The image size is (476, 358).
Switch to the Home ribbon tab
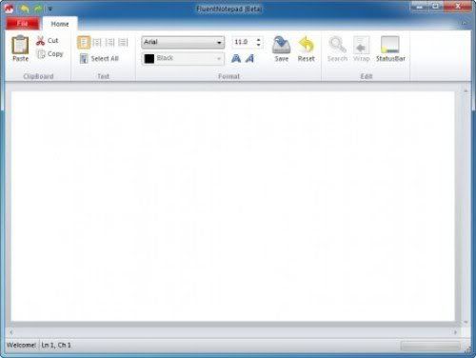coord(60,24)
